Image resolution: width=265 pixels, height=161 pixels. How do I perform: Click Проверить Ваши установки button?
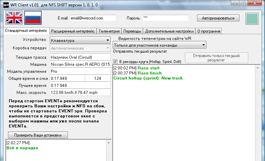37,135
